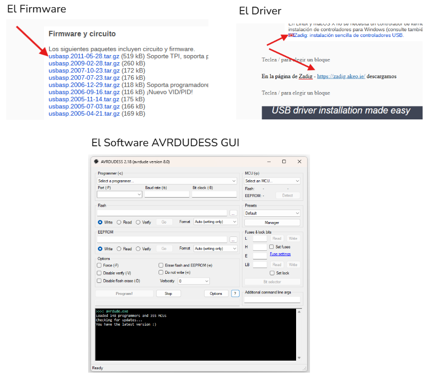Toggle the Set fuses checkbox
The width and height of the screenshot is (425, 375).
[272, 247]
